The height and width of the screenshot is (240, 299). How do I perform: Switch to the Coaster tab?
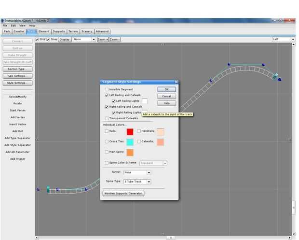(19, 31)
